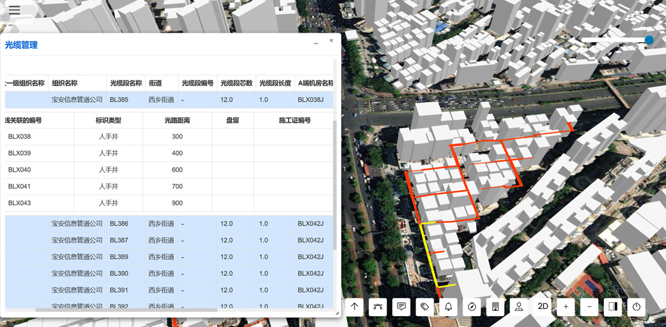Open the comment annotation tool

pos(401,307)
